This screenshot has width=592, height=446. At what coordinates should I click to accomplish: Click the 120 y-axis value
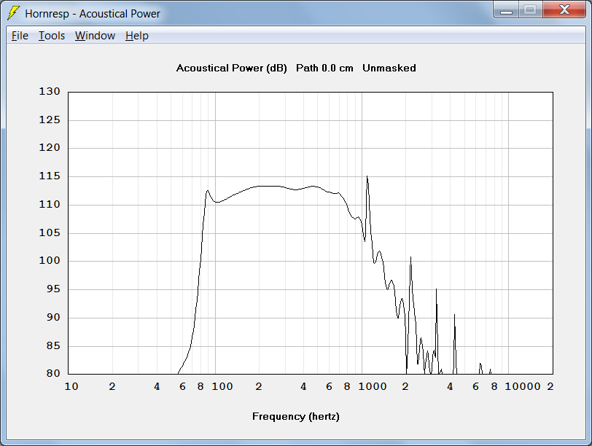point(50,147)
